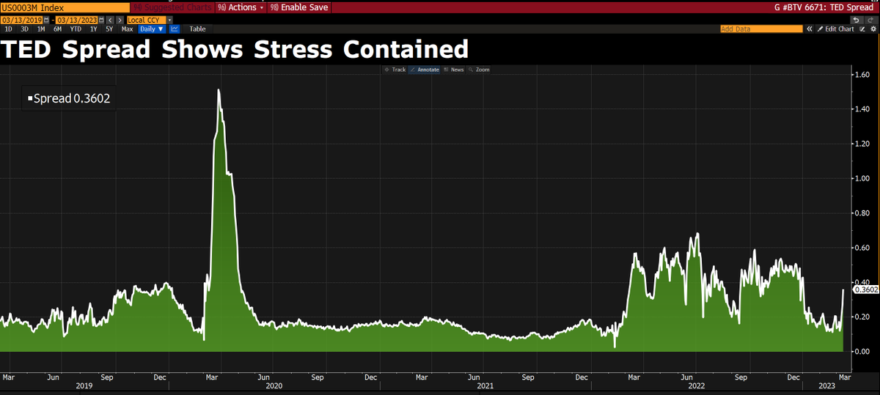Select the Max time range
The image size is (880, 395).
pos(127,29)
